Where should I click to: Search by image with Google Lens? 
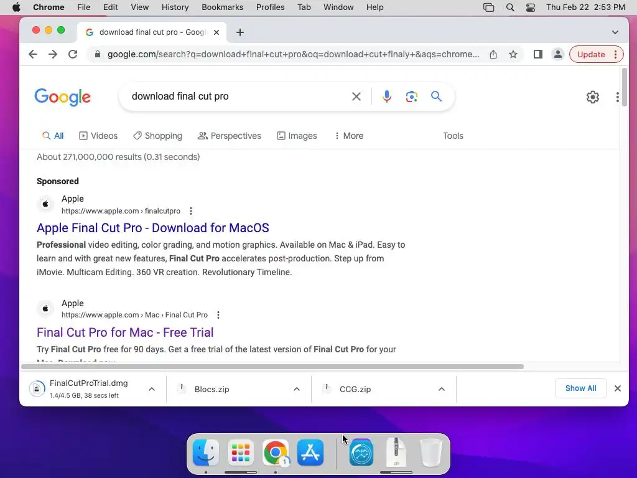(x=412, y=96)
